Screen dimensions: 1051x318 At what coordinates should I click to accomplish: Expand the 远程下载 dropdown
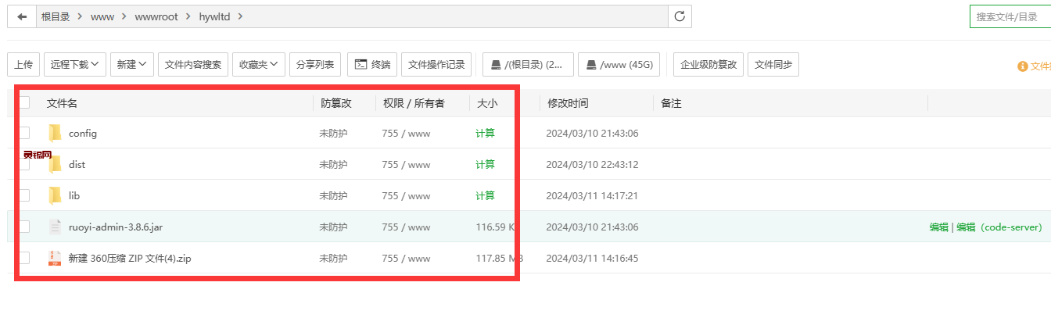click(75, 65)
